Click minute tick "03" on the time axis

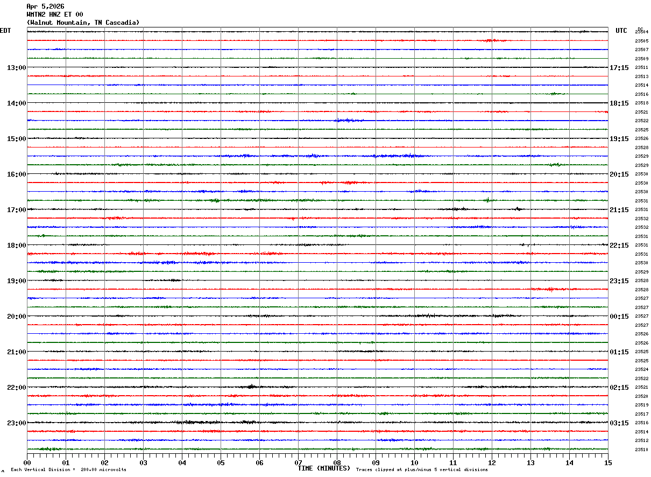coord(143,462)
